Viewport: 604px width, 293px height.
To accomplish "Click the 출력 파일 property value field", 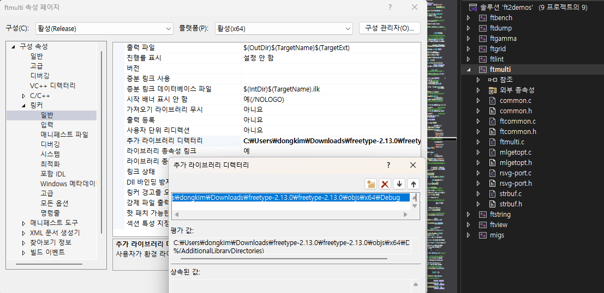I will 330,48.
